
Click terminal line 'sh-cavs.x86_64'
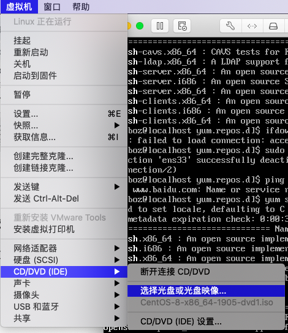(x=208, y=52)
